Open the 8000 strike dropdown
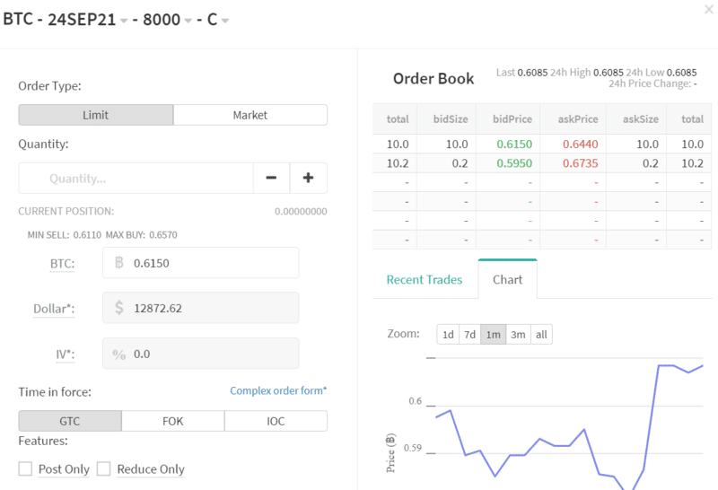718x490 pixels. pyautogui.click(x=188, y=21)
